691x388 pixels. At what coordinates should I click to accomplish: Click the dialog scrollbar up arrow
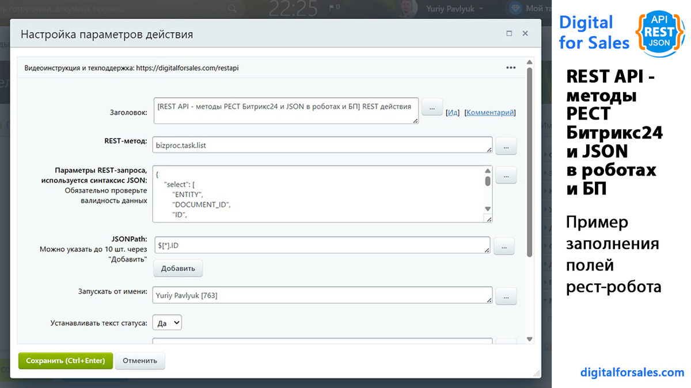click(530, 62)
